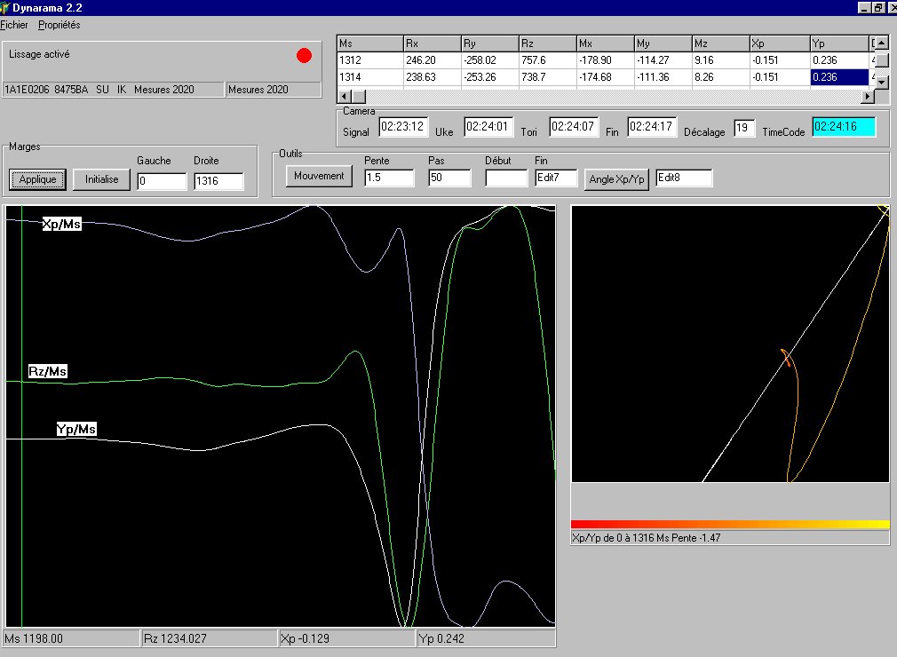The width and height of the screenshot is (897, 657).
Task: Click the Dynarama app icon in title bar
Action: click(5, 7)
